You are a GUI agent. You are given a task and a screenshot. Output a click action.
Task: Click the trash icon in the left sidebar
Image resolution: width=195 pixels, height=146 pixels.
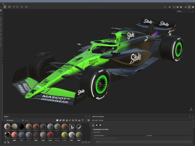coord(1,11)
